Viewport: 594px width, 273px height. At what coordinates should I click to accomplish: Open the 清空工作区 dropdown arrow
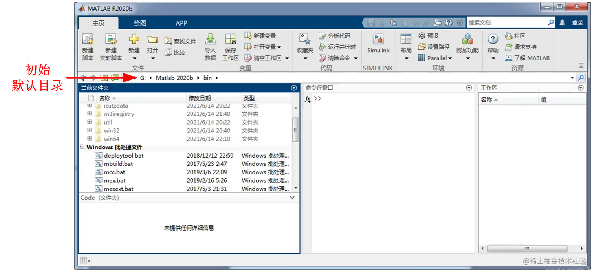[x=287, y=58]
